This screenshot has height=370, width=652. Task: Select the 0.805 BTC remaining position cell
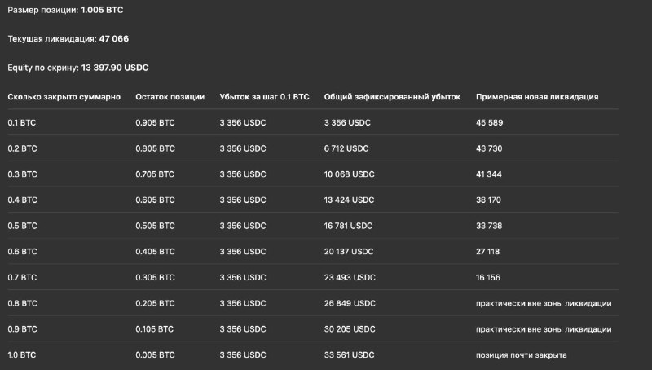pyautogui.click(x=155, y=148)
